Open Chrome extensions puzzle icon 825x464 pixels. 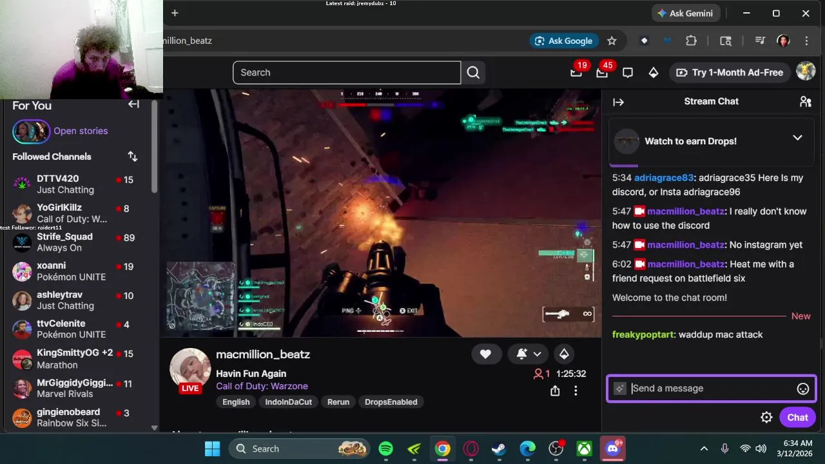pos(691,41)
